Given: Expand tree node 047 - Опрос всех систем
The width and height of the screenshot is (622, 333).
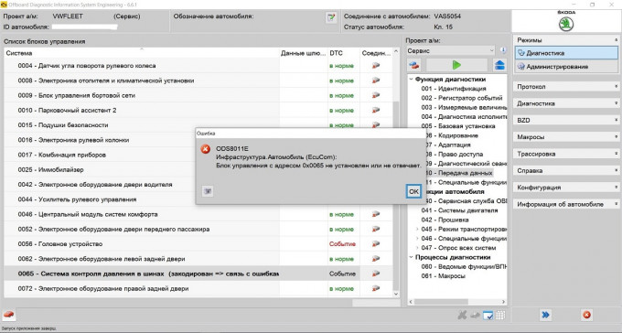Looking at the screenshot, I should click(417, 248).
